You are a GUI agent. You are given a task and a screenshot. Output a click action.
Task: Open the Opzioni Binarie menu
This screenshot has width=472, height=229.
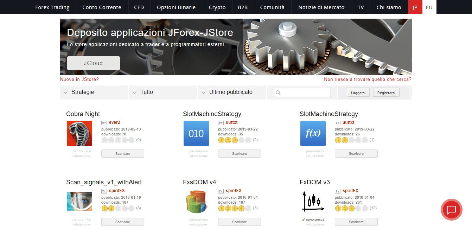pos(176,7)
